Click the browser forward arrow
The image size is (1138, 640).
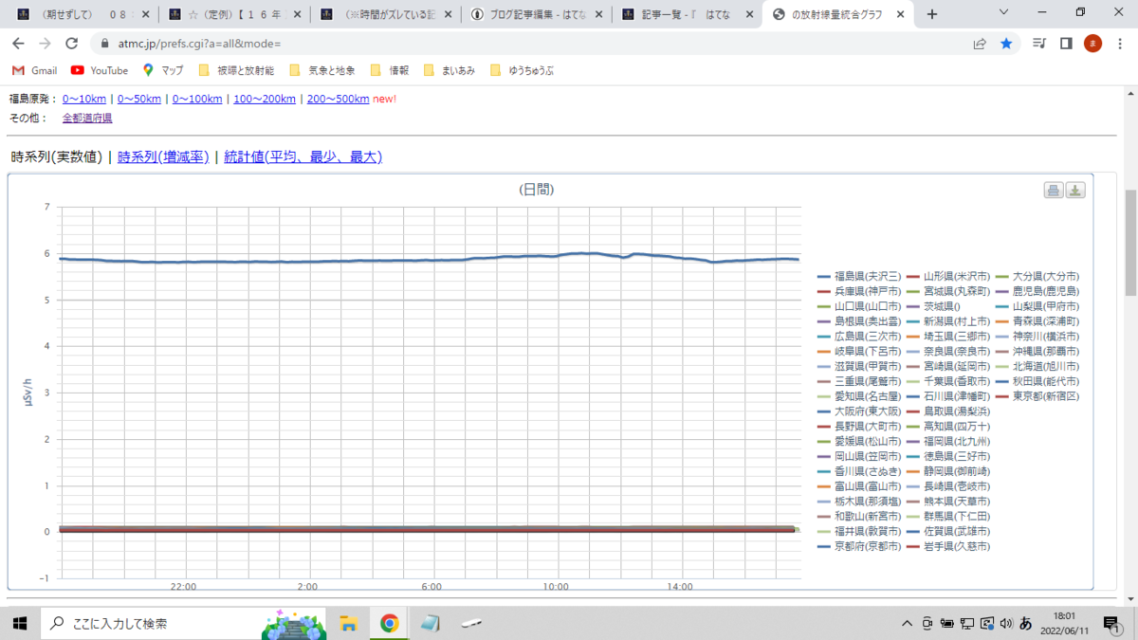point(45,44)
